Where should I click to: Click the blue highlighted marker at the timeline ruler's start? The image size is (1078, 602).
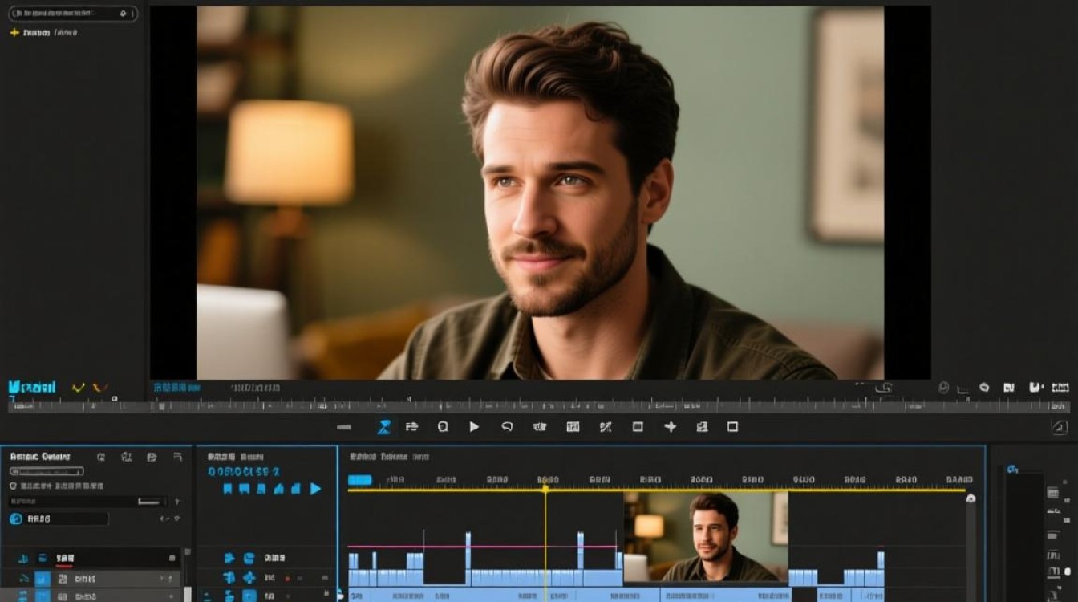pyautogui.click(x=360, y=480)
